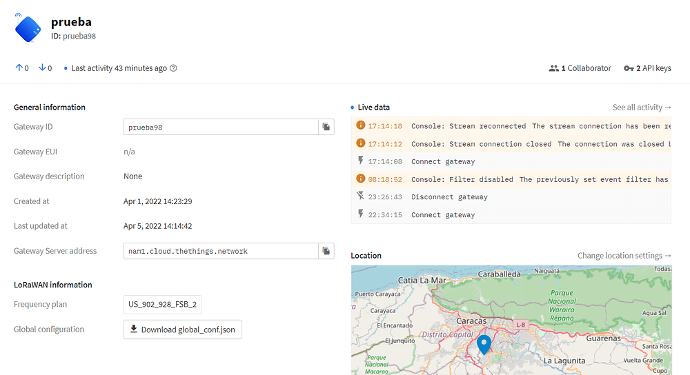Open the Last activity help icon
This screenshot has height=375, width=690.
(173, 68)
